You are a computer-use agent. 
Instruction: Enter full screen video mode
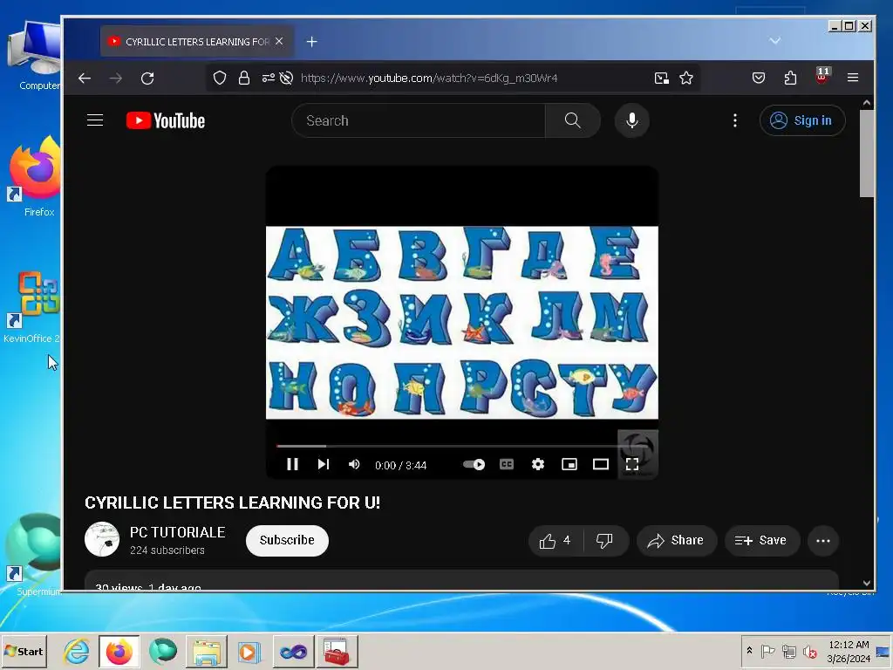(x=632, y=464)
